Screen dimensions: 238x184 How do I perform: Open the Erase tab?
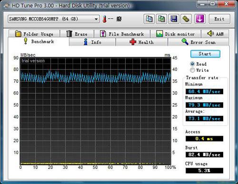click(77, 34)
